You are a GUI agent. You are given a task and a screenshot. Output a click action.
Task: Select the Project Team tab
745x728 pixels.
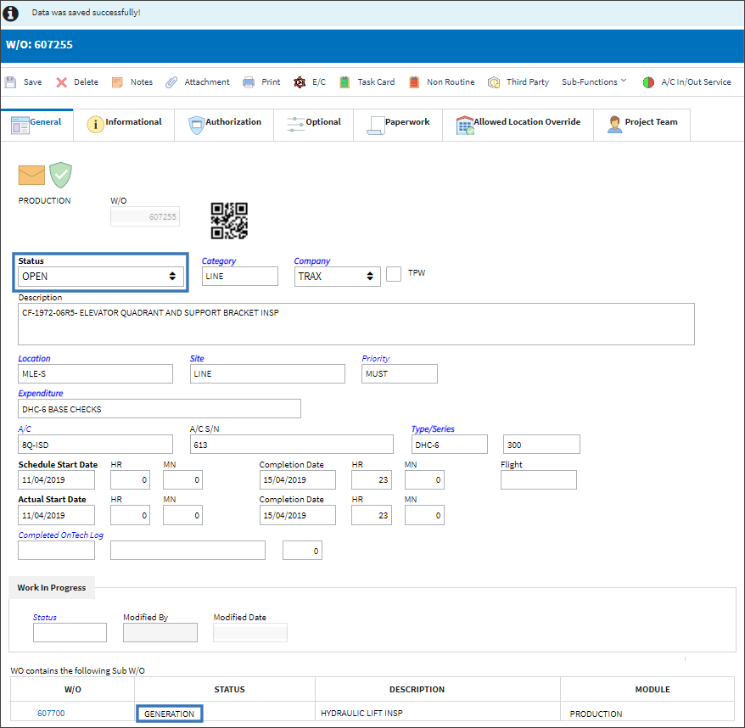click(x=642, y=125)
